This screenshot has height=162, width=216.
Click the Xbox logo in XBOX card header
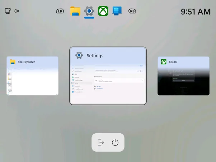(x=164, y=62)
